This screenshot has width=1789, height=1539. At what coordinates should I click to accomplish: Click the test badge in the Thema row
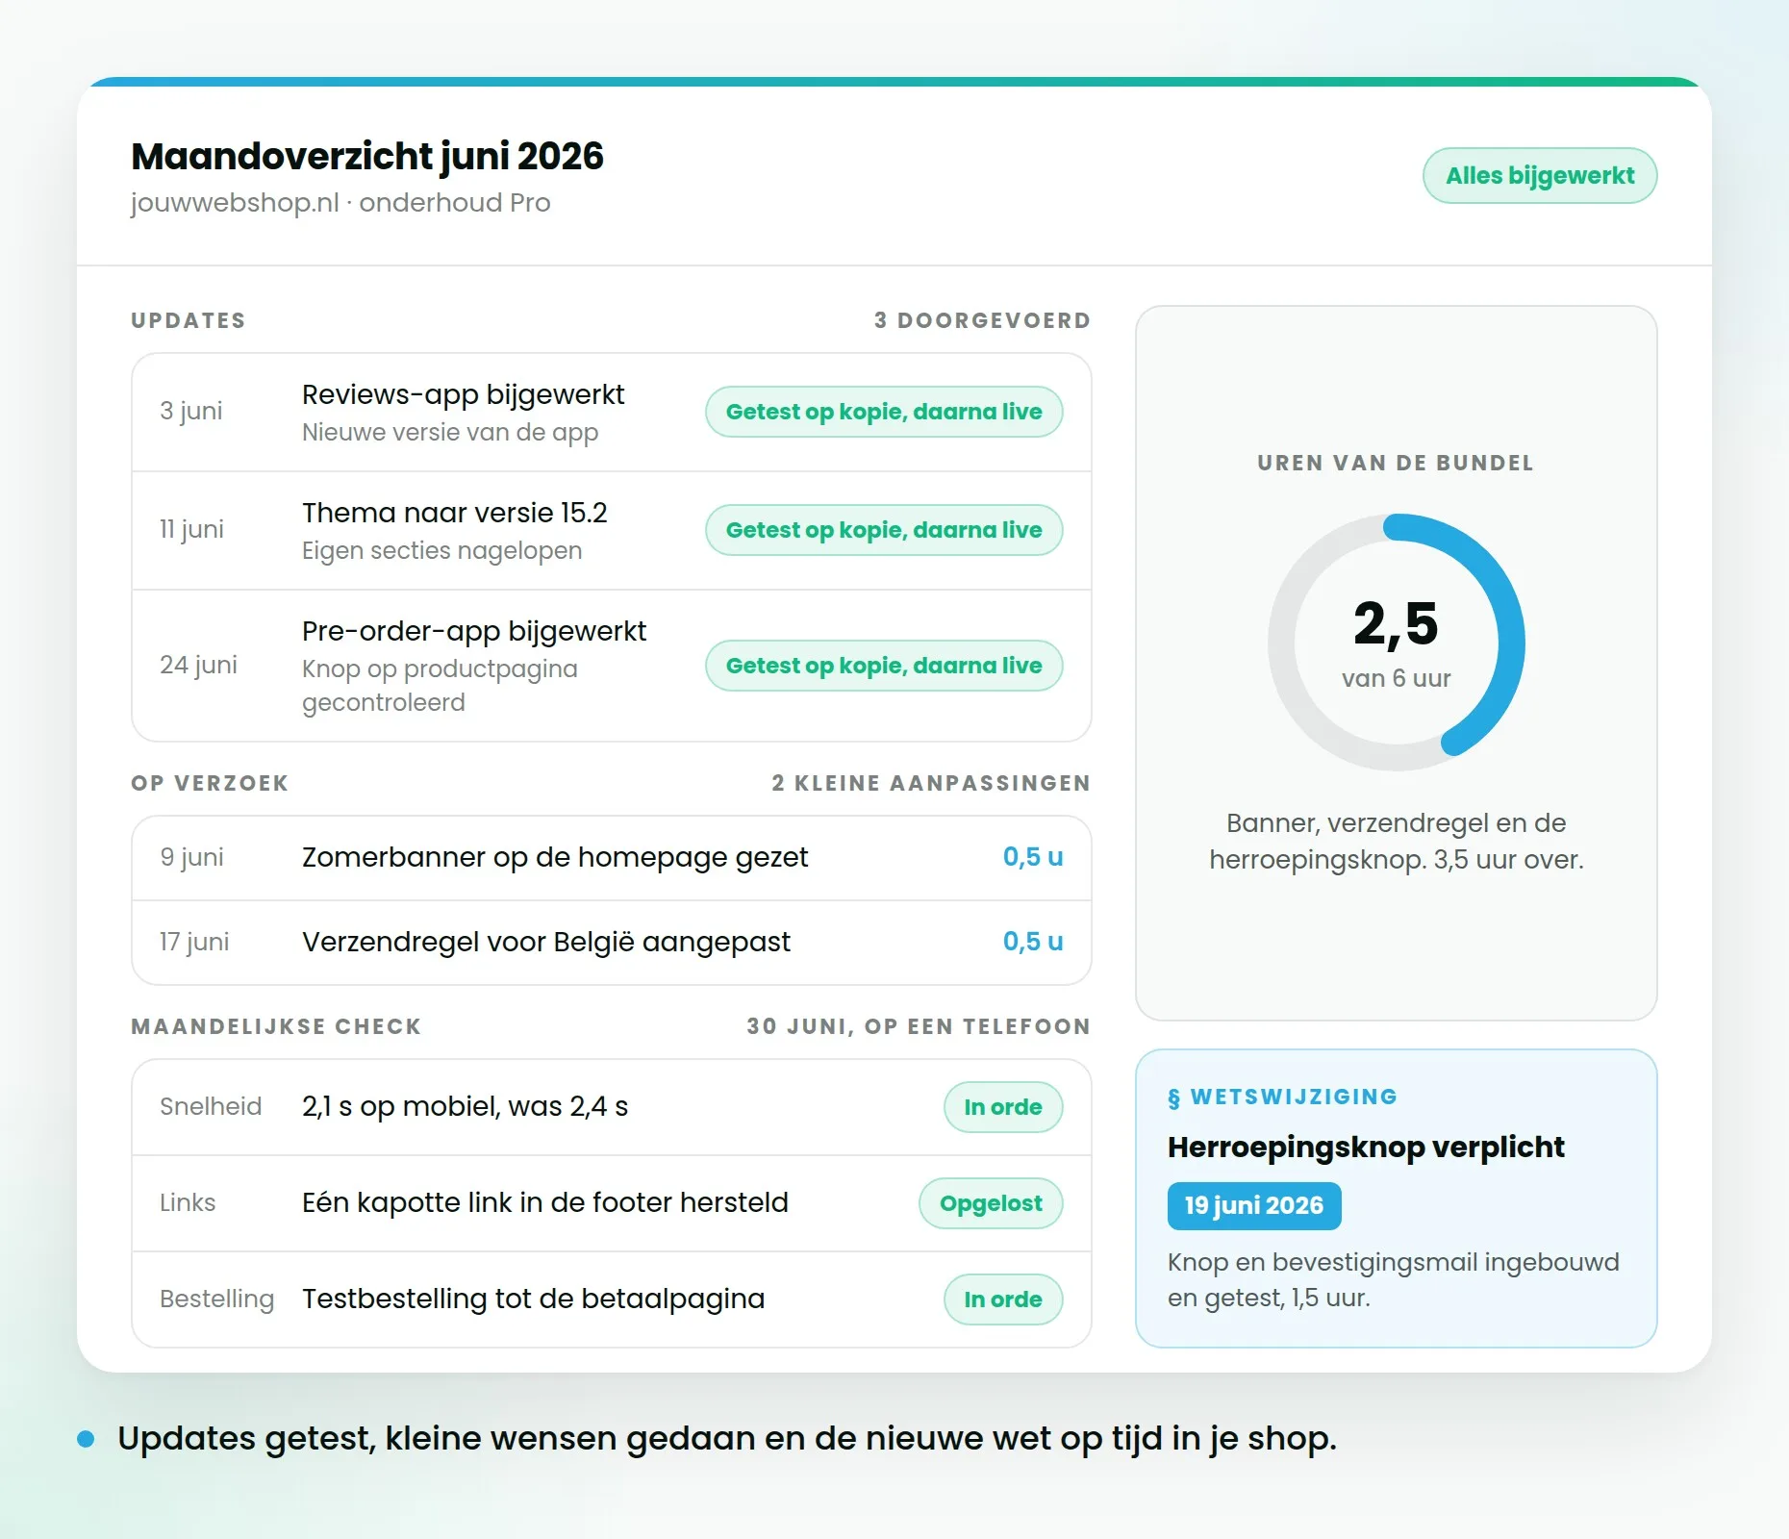pos(884,530)
